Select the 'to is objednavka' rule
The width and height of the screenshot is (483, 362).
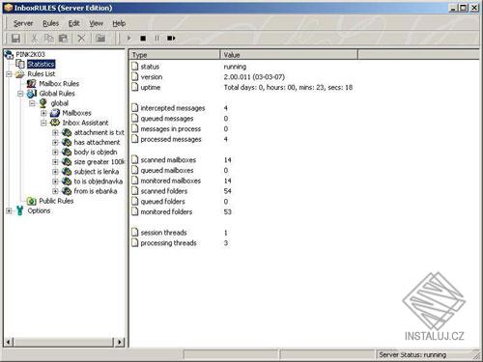click(99, 181)
